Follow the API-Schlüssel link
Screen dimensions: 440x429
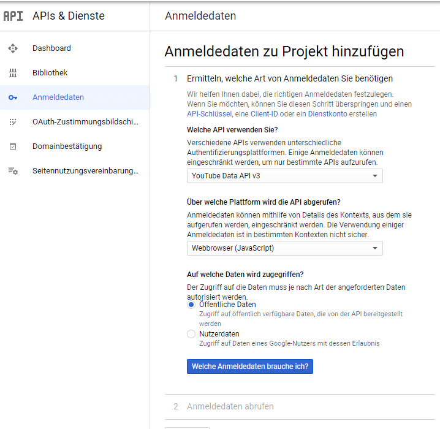click(x=210, y=114)
